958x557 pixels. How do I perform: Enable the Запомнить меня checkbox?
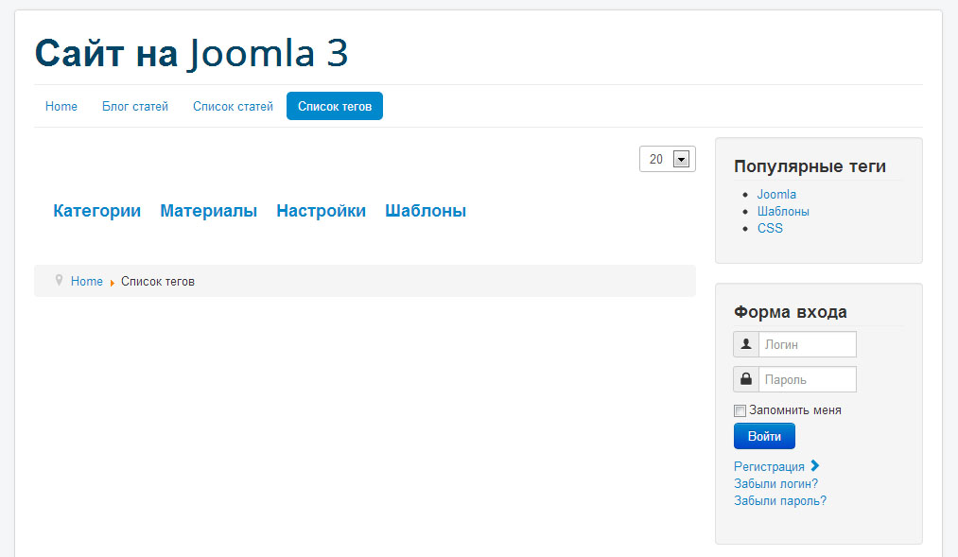pos(740,410)
